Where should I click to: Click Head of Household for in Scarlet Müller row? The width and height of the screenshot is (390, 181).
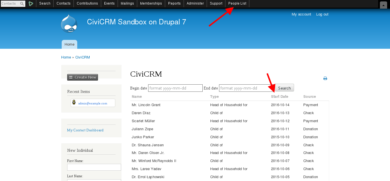pyautogui.click(x=229, y=121)
